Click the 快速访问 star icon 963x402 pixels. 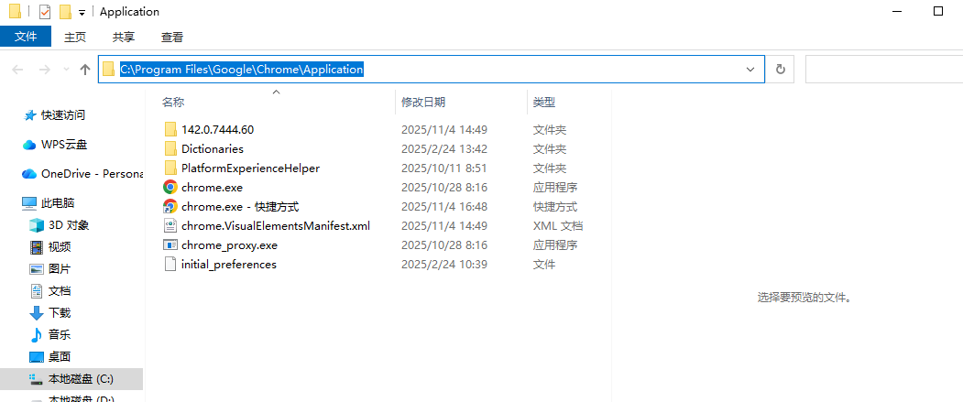pyautogui.click(x=29, y=114)
